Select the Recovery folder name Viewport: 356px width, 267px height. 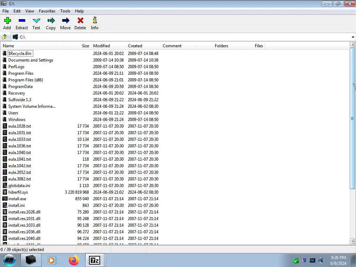pyautogui.click(x=17, y=93)
